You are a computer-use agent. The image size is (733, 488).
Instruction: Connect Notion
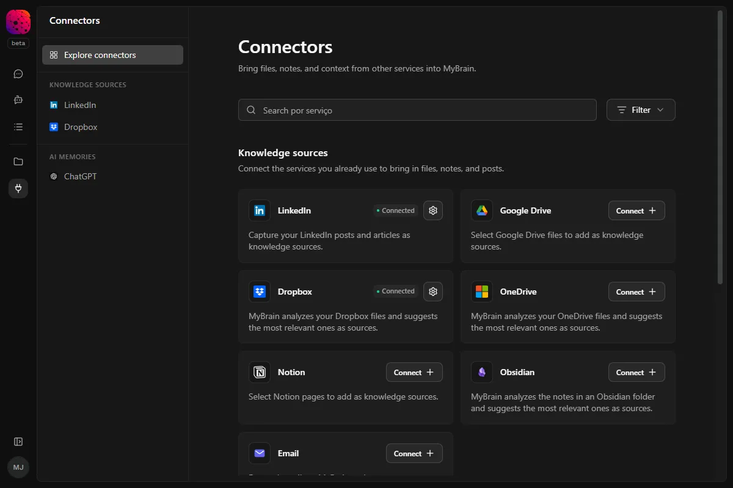[414, 372]
